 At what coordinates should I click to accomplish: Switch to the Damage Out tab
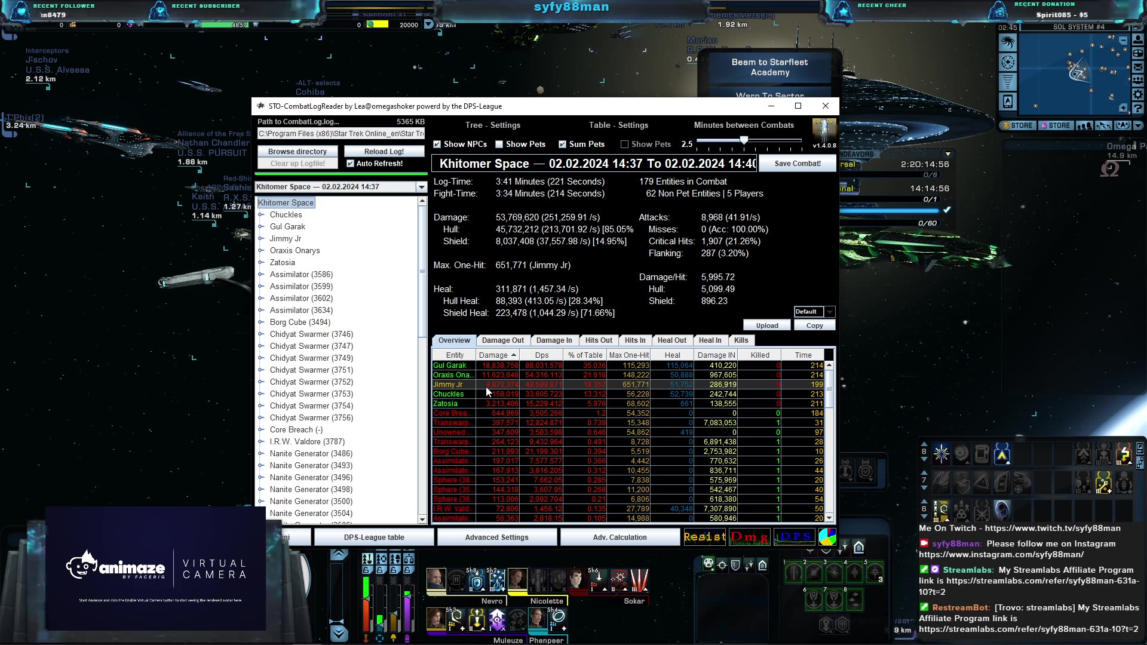(503, 340)
